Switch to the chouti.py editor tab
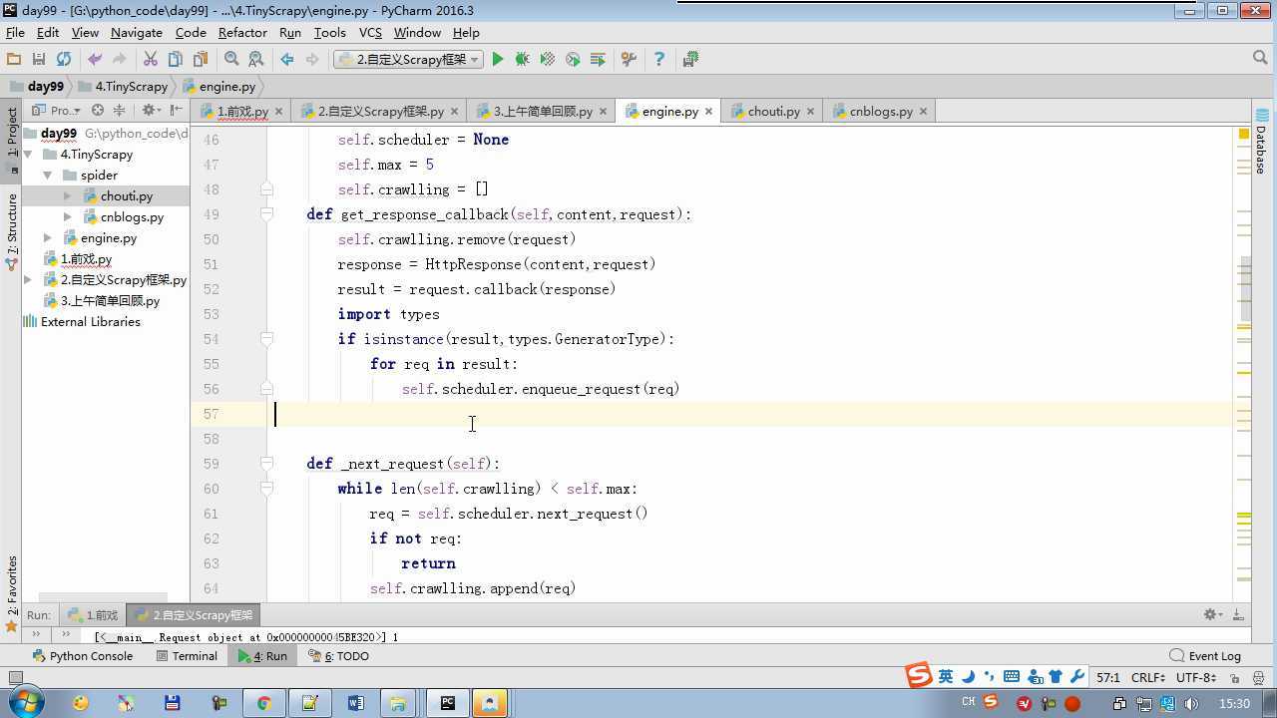Viewport: 1277px width, 718px height. [773, 111]
